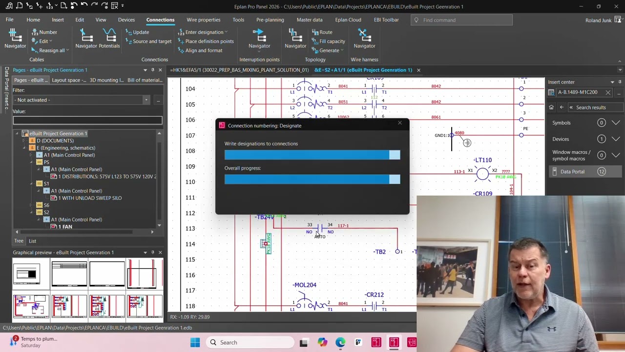Switch to the Layout space tab

69,80
